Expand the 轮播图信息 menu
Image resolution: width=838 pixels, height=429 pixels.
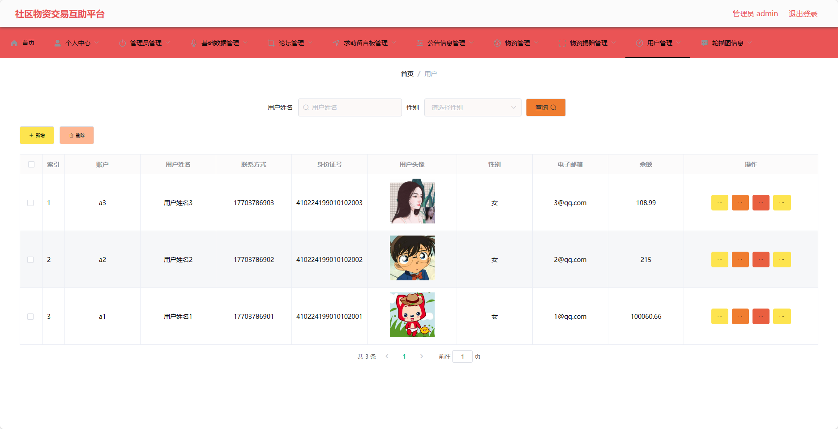pos(727,43)
